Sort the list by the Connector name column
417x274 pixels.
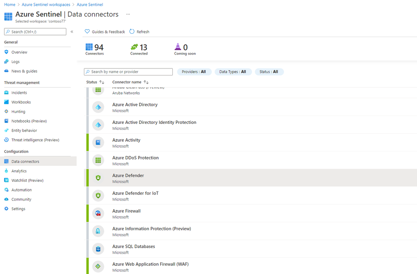pos(130,82)
